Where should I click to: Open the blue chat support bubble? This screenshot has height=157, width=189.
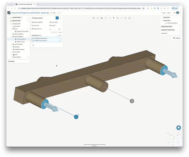pos(178,128)
